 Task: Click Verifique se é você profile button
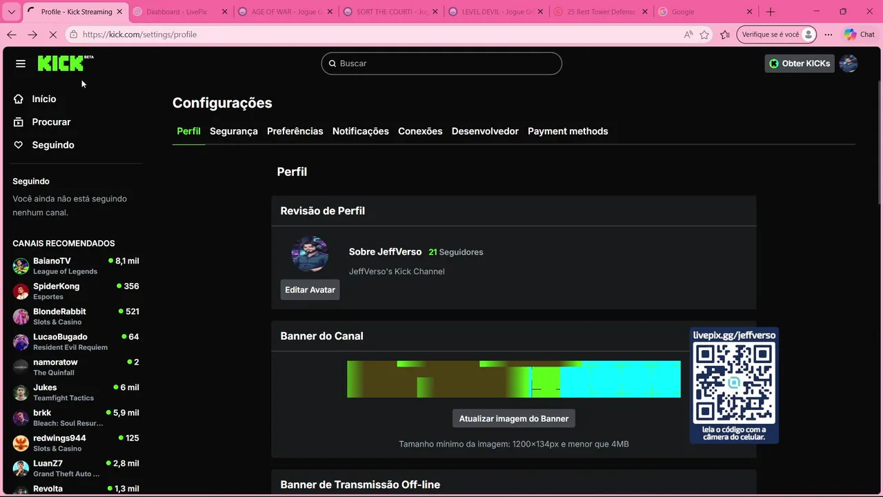click(x=776, y=35)
